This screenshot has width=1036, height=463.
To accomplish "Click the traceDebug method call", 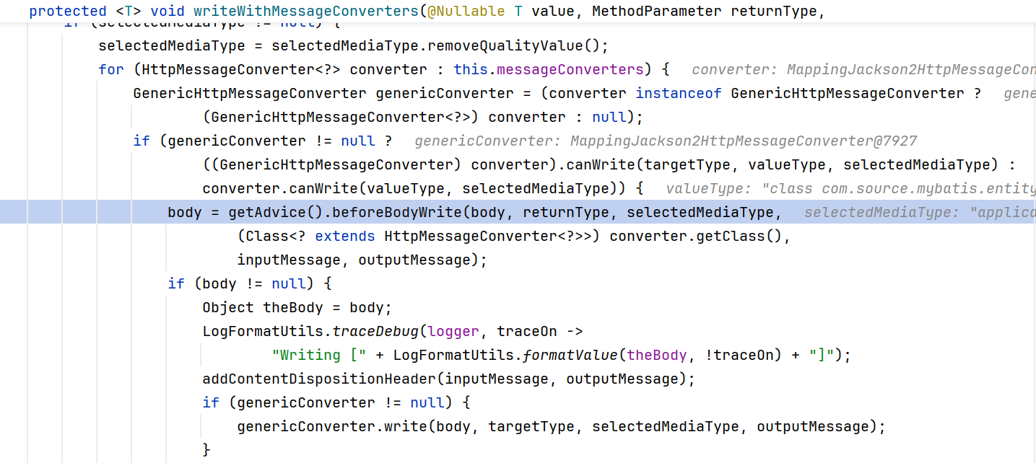I will point(375,331).
